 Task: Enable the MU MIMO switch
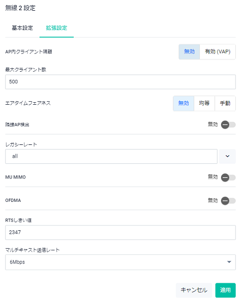pos(228,177)
